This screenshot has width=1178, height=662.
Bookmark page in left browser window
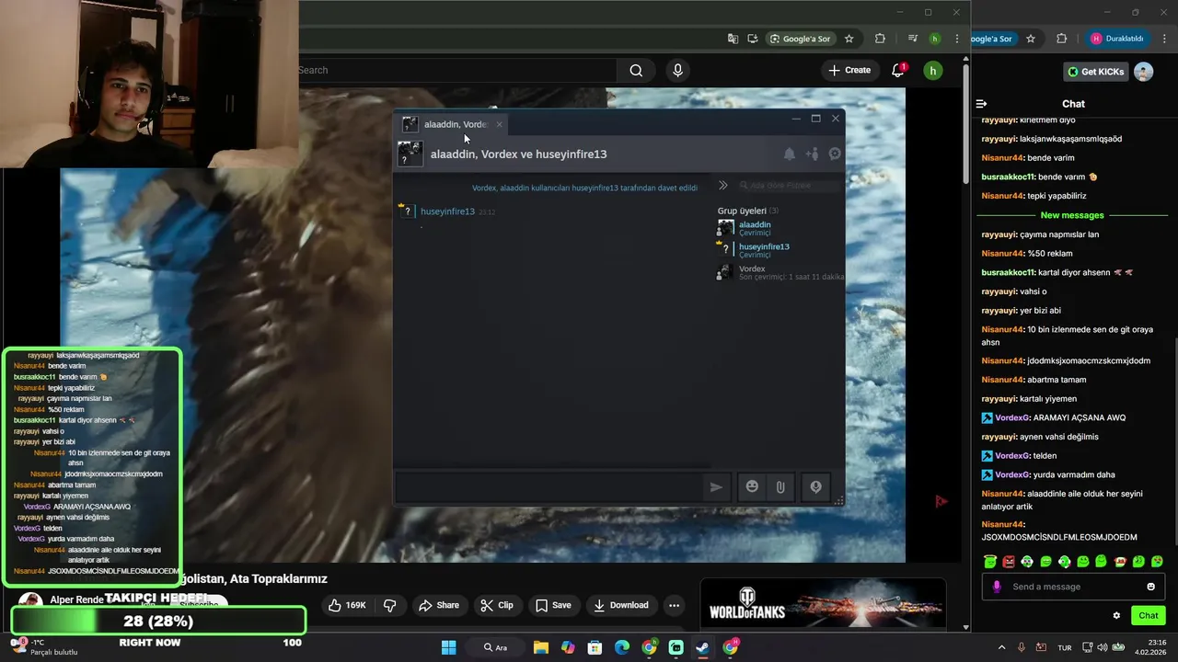click(x=849, y=39)
